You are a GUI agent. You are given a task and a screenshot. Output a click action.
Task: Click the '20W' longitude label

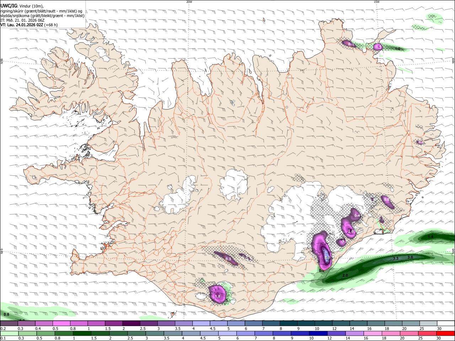pyautogui.click(x=189, y=2)
